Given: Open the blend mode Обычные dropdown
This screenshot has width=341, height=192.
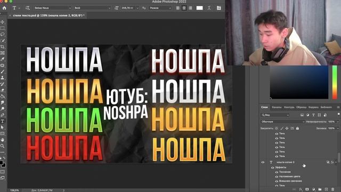Looking at the screenshot, I should [282, 122].
